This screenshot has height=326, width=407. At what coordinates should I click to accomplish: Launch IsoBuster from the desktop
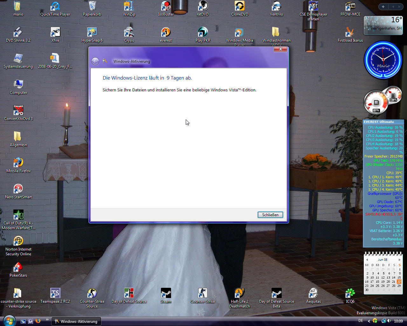coord(166,9)
